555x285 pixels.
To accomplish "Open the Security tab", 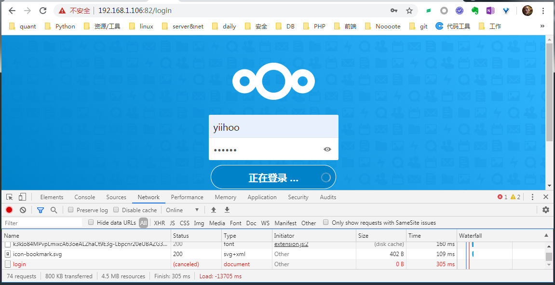I will pos(298,197).
